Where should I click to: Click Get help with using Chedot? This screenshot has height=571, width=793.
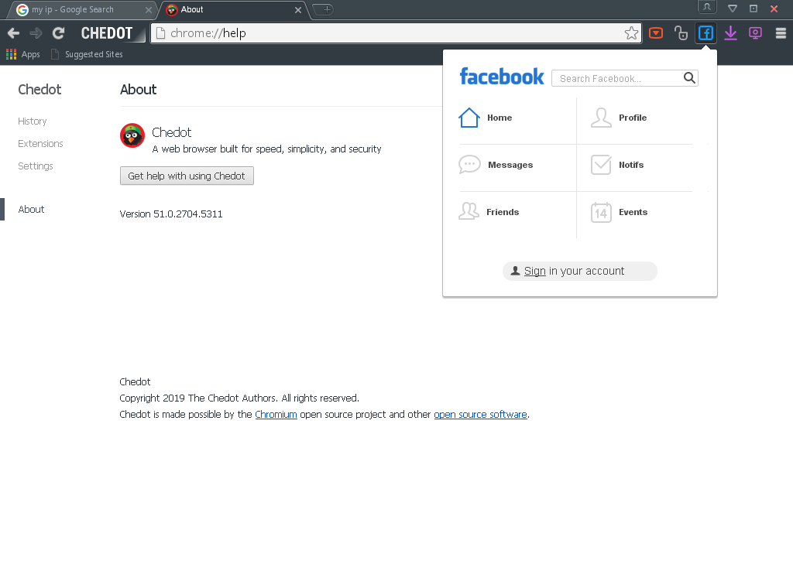point(187,176)
